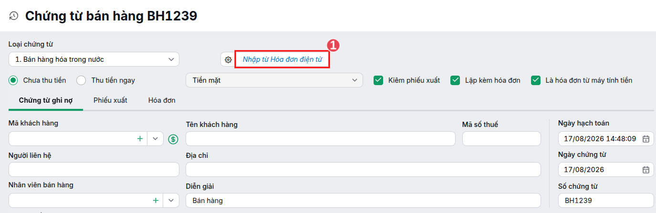Switch to the Phiếu xuất tab
Viewport: 656px width, 213px height.
[x=110, y=100]
